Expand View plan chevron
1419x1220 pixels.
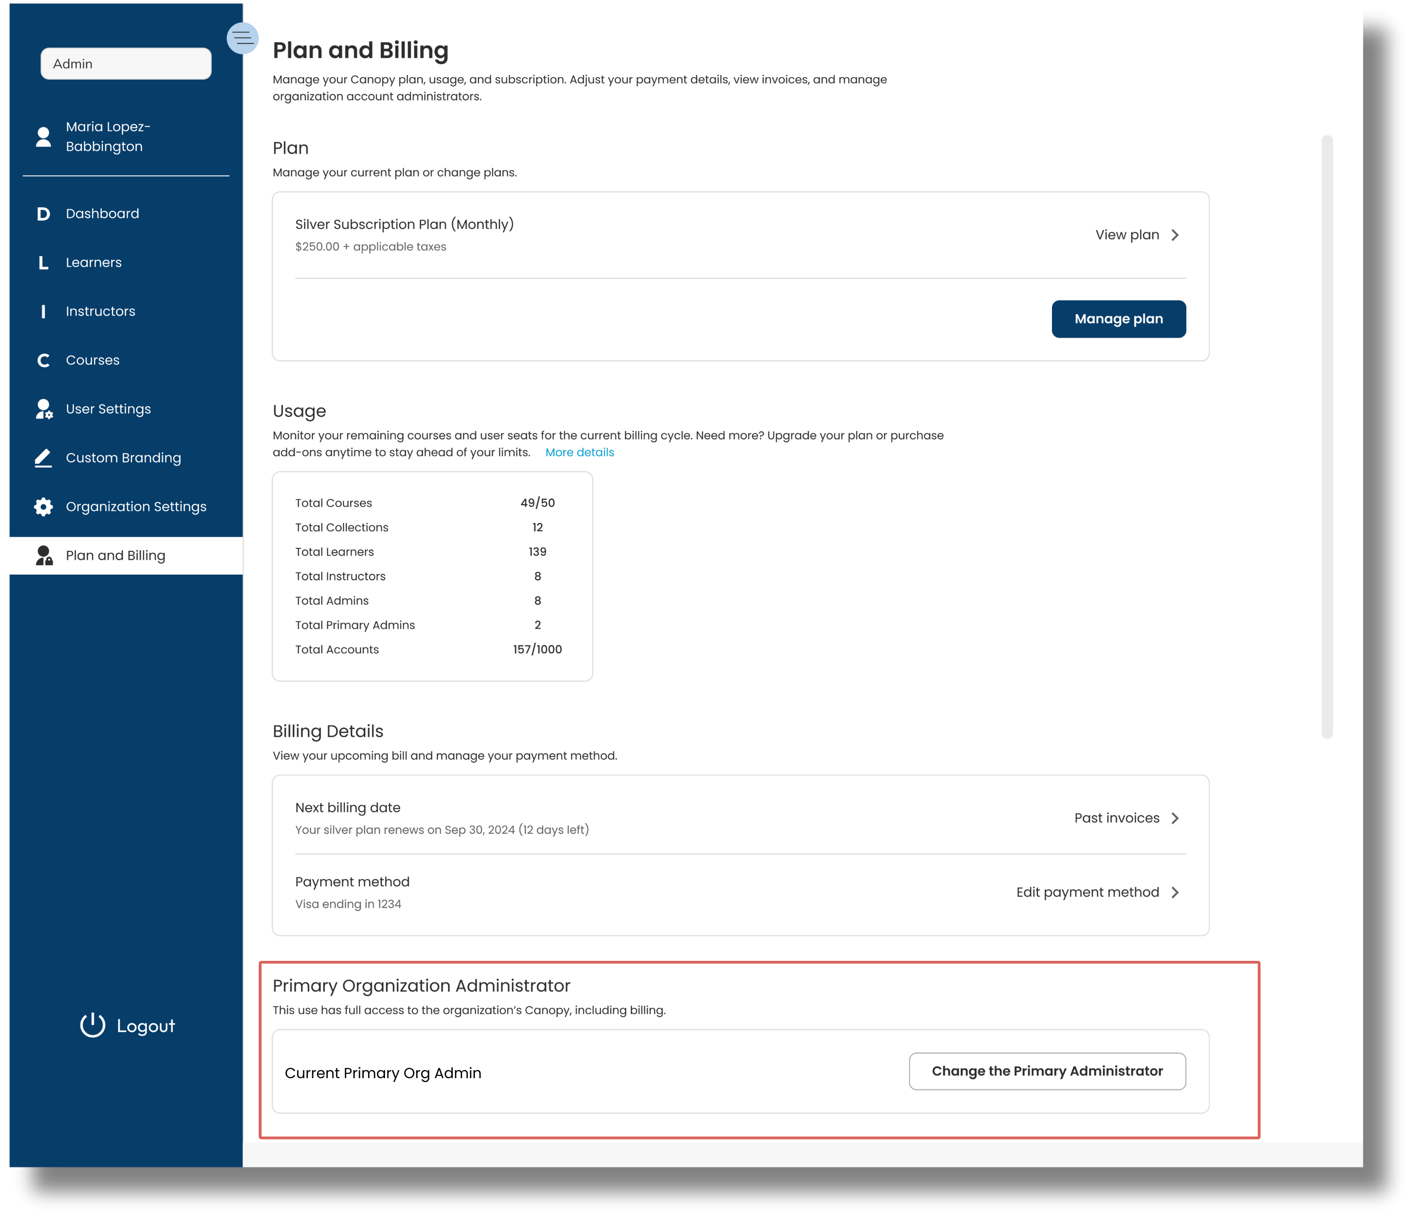click(1175, 235)
